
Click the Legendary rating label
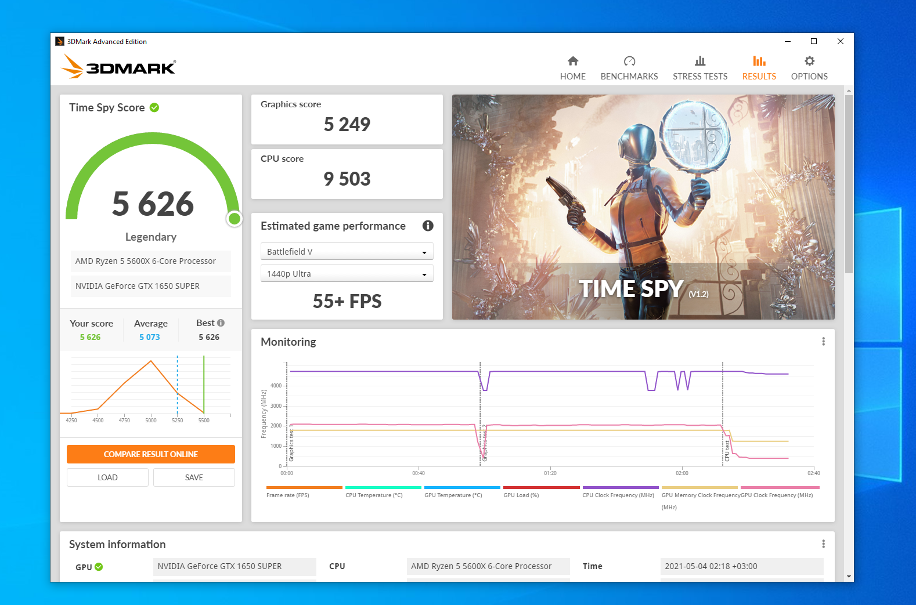point(151,237)
